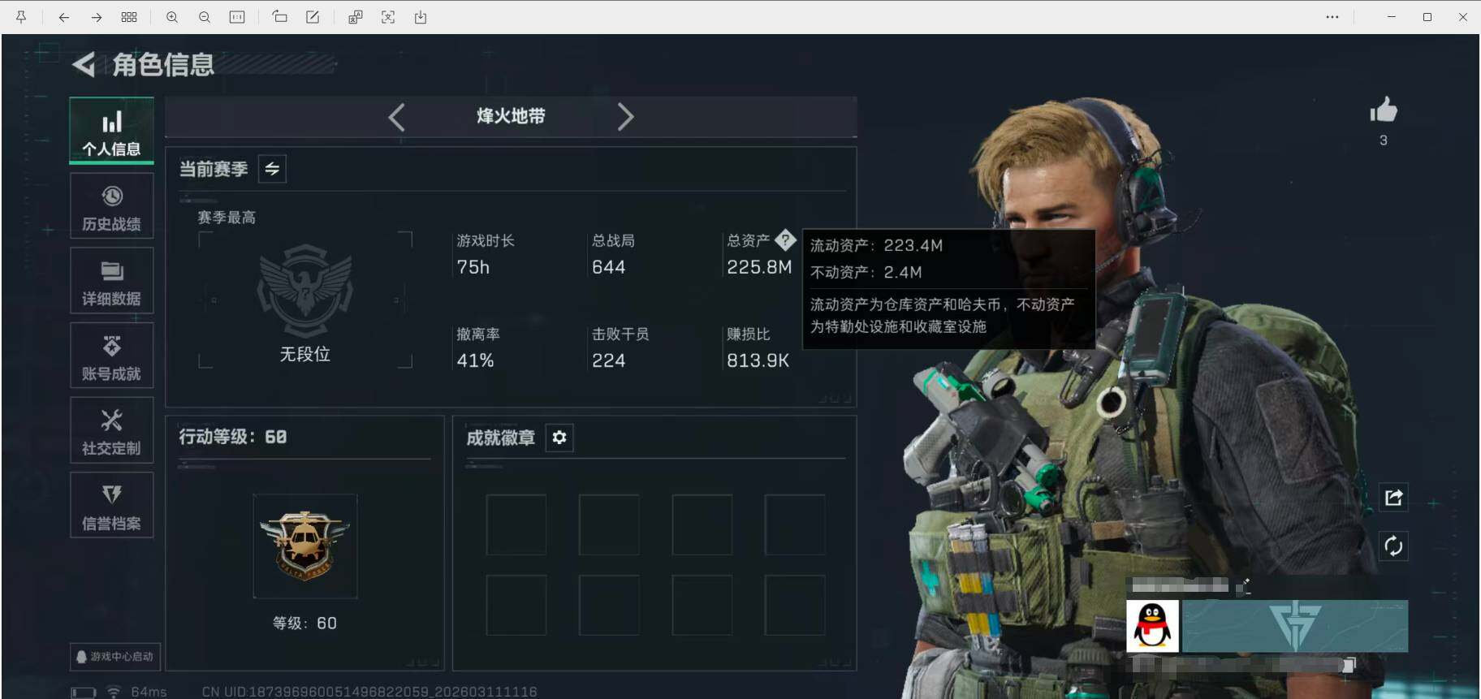Switch to next game mode with right chevron

(x=624, y=117)
